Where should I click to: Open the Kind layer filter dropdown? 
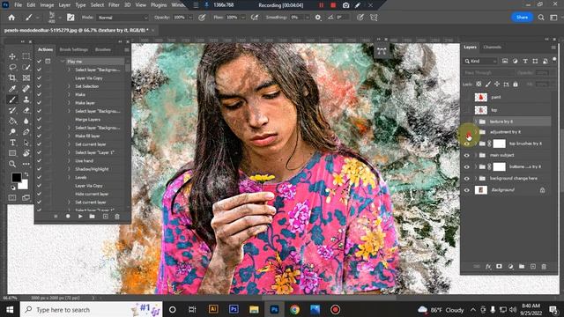pyautogui.click(x=480, y=61)
